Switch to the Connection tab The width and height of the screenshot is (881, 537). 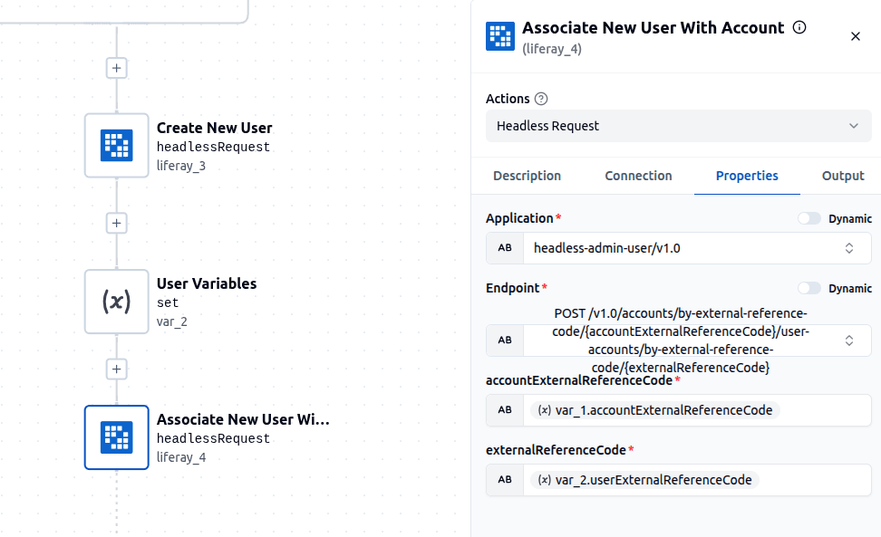638,176
